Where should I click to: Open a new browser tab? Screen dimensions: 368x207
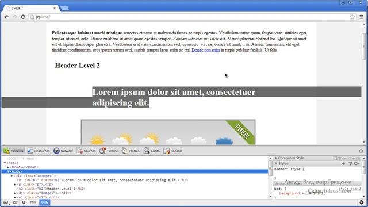(64, 9)
